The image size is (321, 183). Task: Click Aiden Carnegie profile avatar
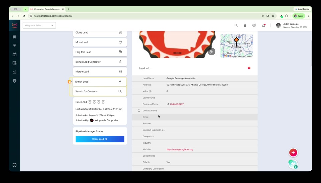[x=278, y=25]
